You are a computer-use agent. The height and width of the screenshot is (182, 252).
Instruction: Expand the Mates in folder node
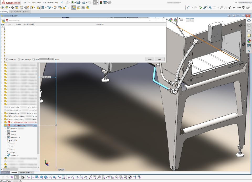pos(5,128)
